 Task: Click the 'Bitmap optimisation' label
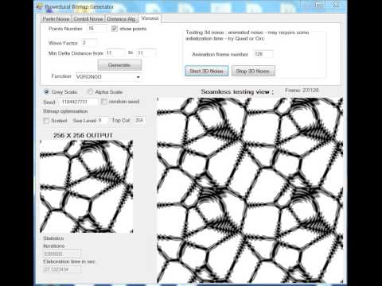tap(65, 111)
